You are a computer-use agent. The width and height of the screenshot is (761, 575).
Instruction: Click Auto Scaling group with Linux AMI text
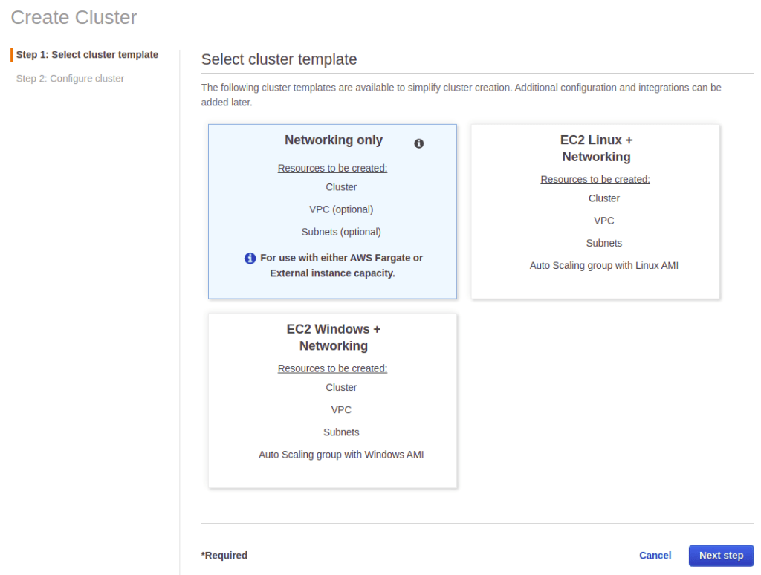[x=603, y=266]
